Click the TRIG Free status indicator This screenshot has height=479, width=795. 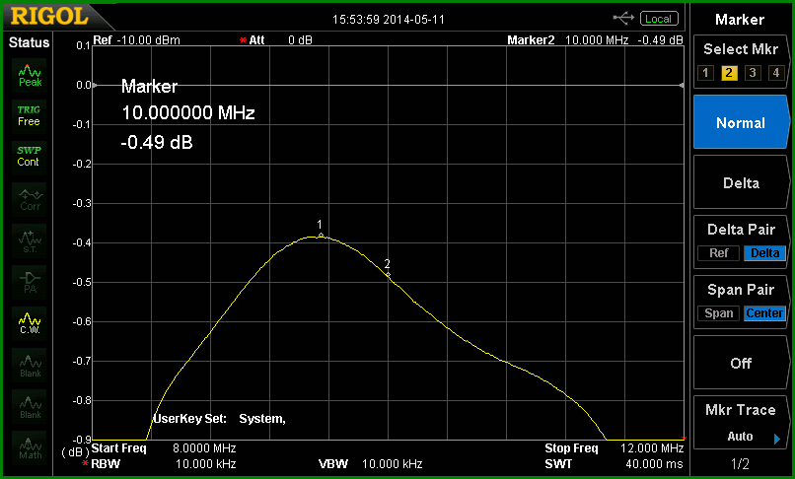pos(29,116)
